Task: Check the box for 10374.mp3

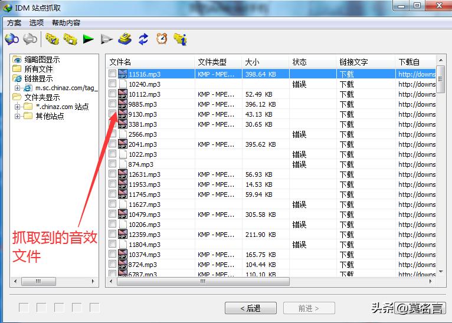Action: (x=113, y=254)
